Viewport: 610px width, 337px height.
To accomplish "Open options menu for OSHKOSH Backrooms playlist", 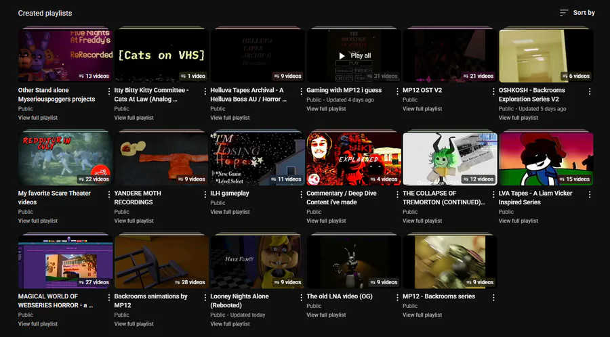I will click(x=590, y=91).
